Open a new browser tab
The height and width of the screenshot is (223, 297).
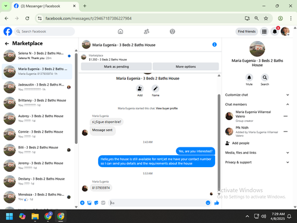pos(84,6)
